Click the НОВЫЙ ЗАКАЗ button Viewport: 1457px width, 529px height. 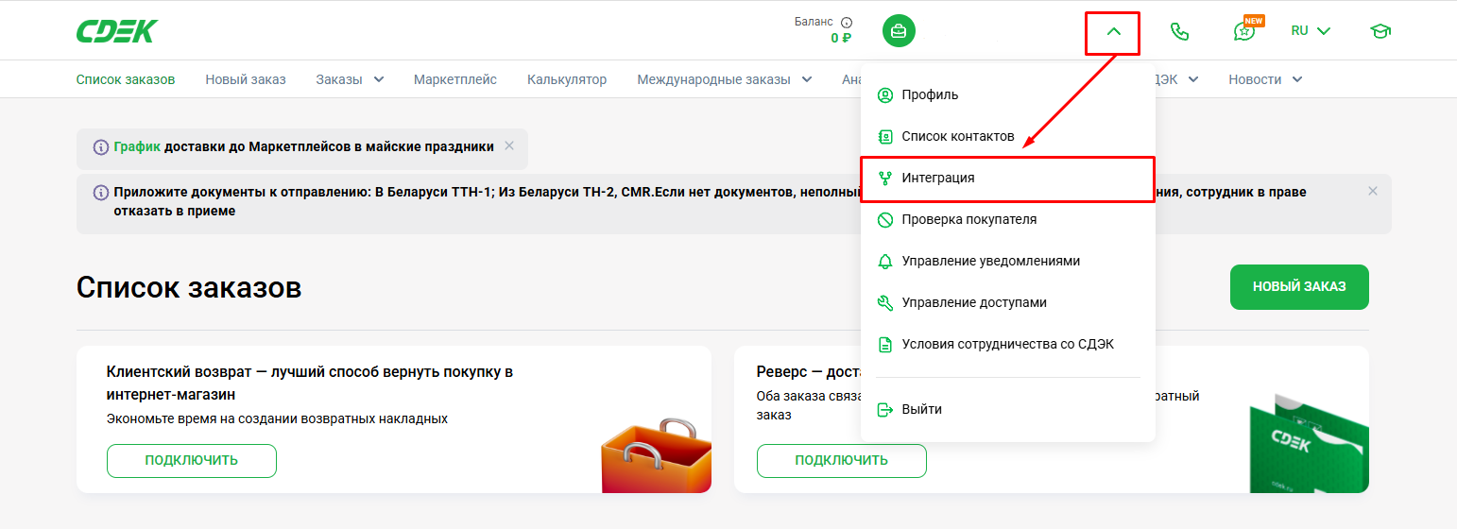1299,286
